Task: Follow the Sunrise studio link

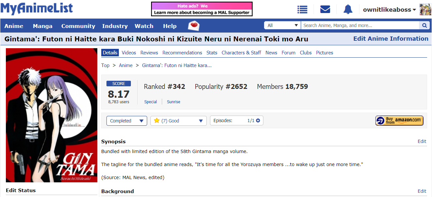Action: pos(174,102)
